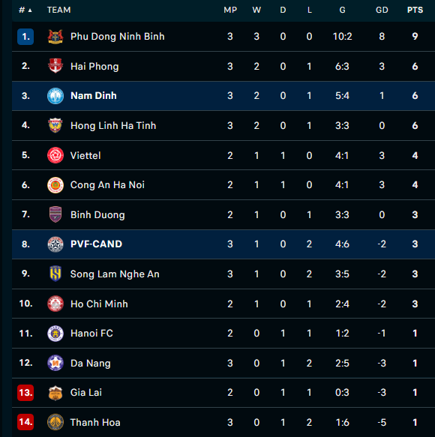Click the MP column header
Viewport: 435px width, 437px height.
click(x=230, y=10)
